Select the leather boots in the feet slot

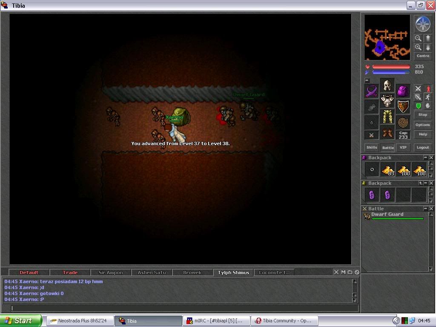387,132
